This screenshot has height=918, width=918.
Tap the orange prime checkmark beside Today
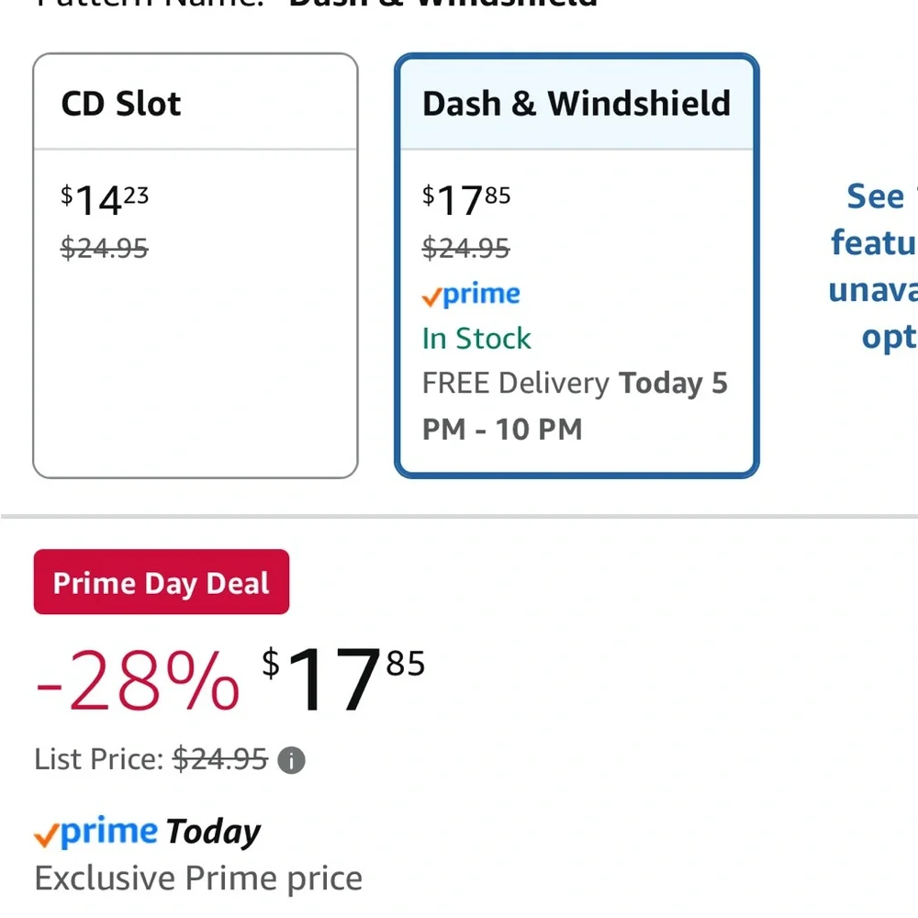[46, 835]
